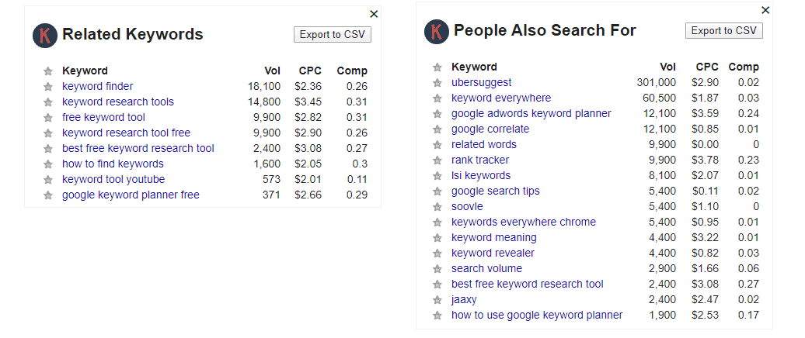Star the 'keyword finder' keyword

tap(48, 87)
